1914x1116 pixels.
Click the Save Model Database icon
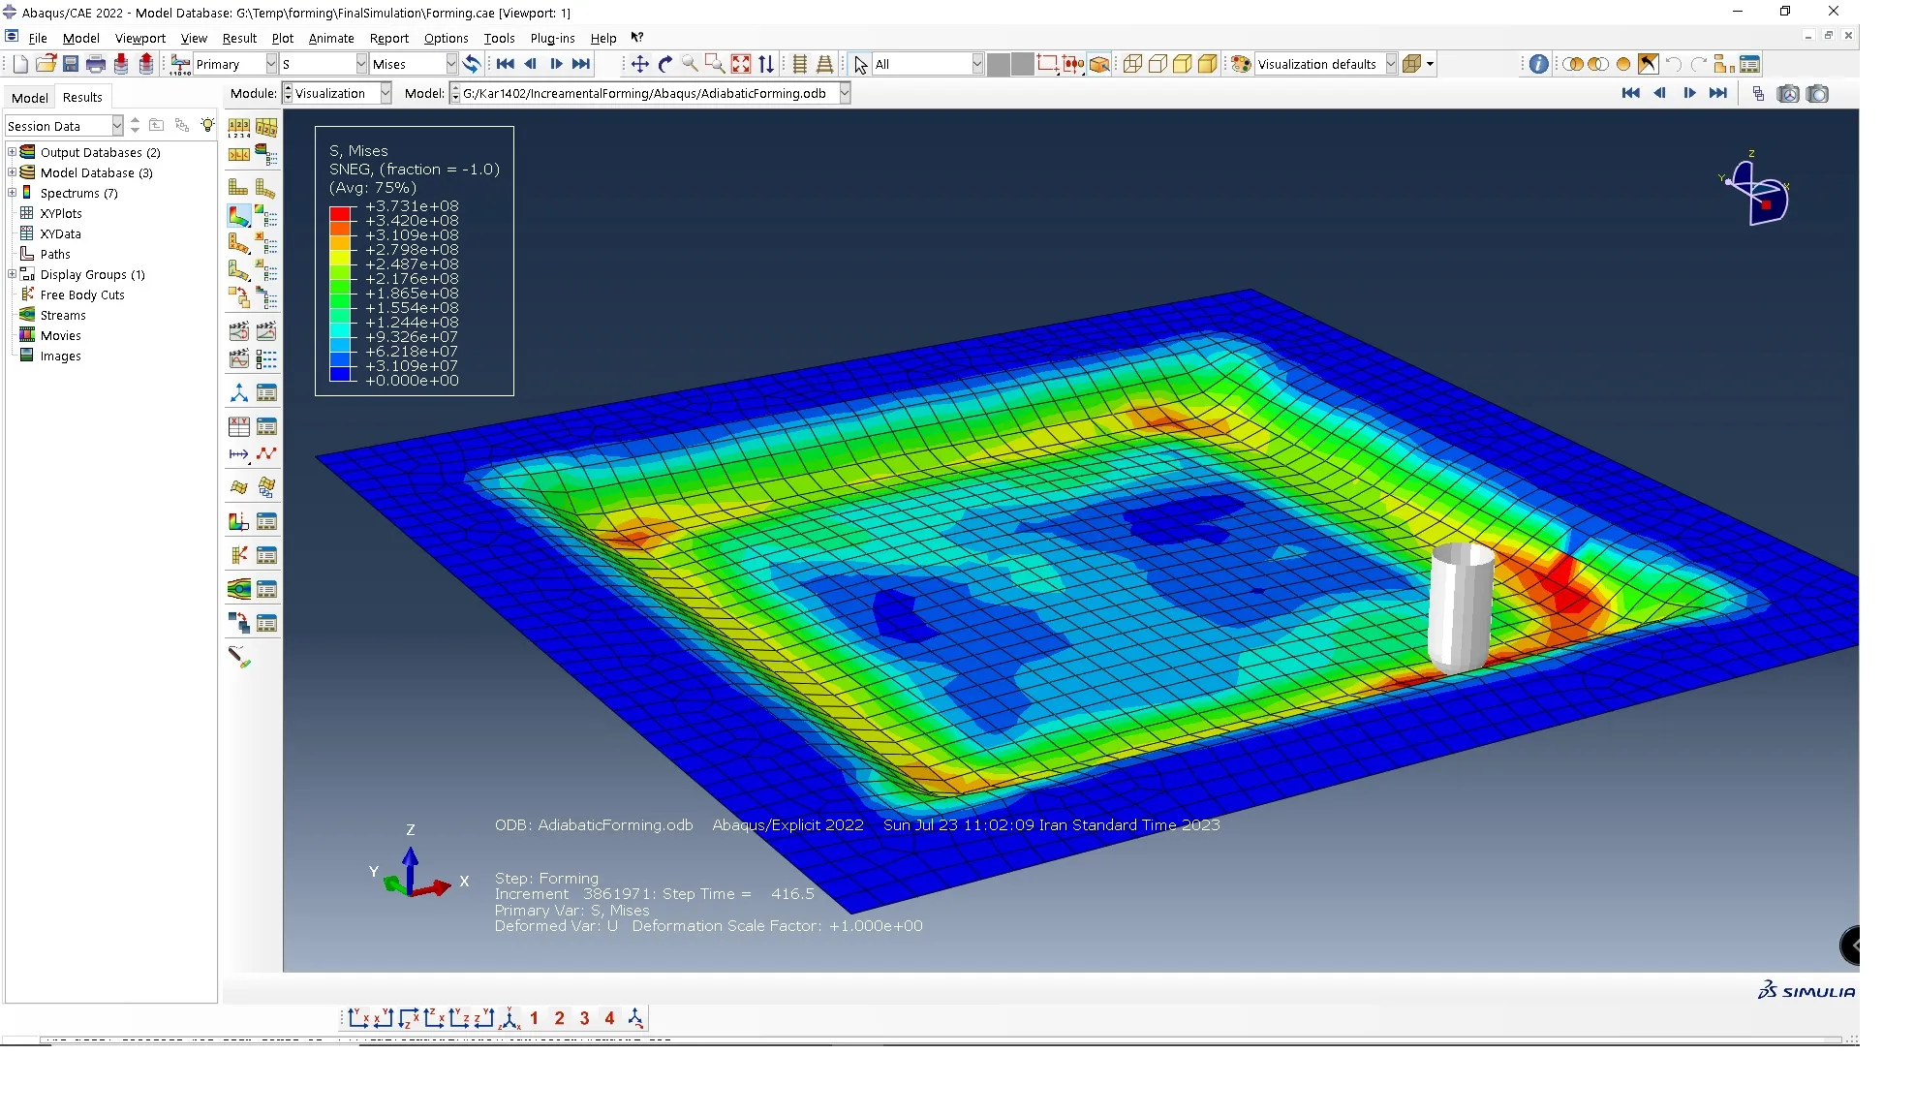tap(71, 64)
